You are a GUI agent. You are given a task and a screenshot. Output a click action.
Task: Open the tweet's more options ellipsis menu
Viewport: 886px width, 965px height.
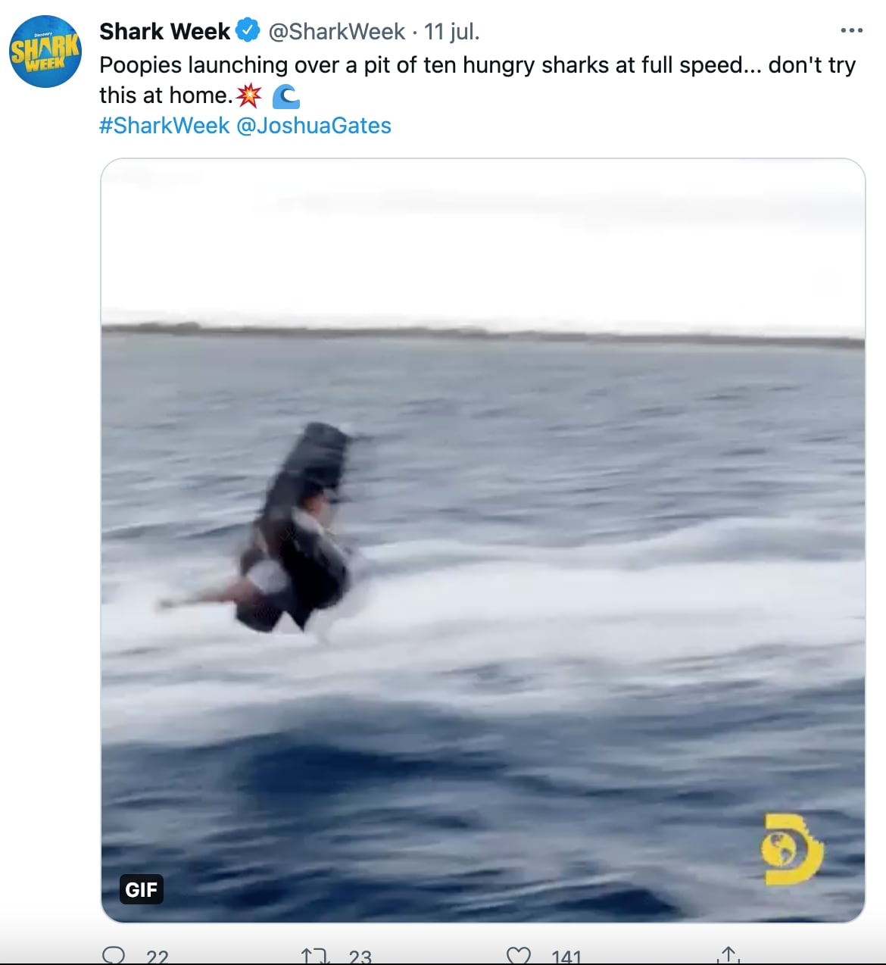(851, 31)
